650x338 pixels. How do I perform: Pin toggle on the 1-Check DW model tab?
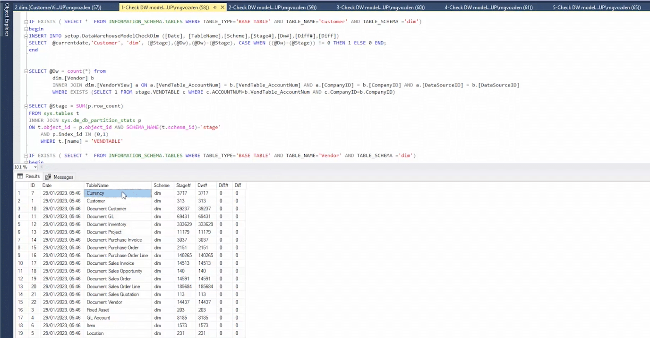[215, 8]
